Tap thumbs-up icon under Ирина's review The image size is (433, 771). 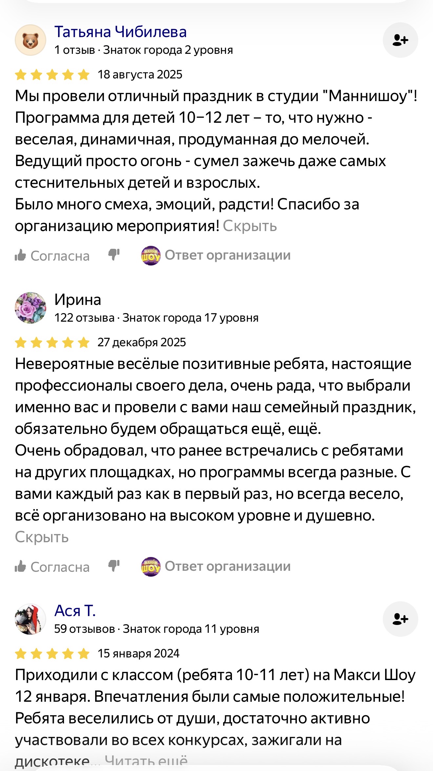(20, 566)
